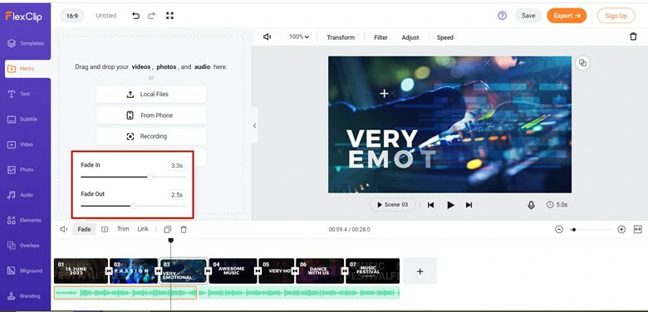Open the Subtitle sidebar section
The height and width of the screenshot is (312, 648).
(22, 119)
